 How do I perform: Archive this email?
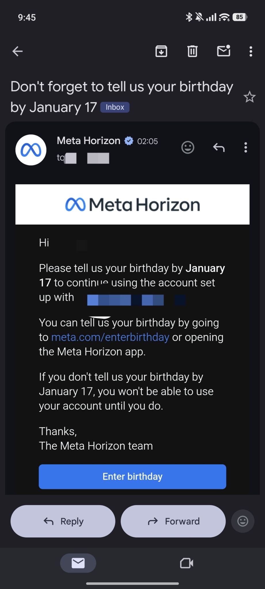[161, 51]
